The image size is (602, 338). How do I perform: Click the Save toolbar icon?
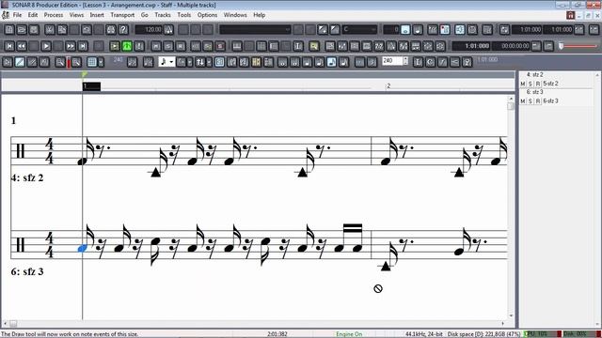tap(34, 29)
